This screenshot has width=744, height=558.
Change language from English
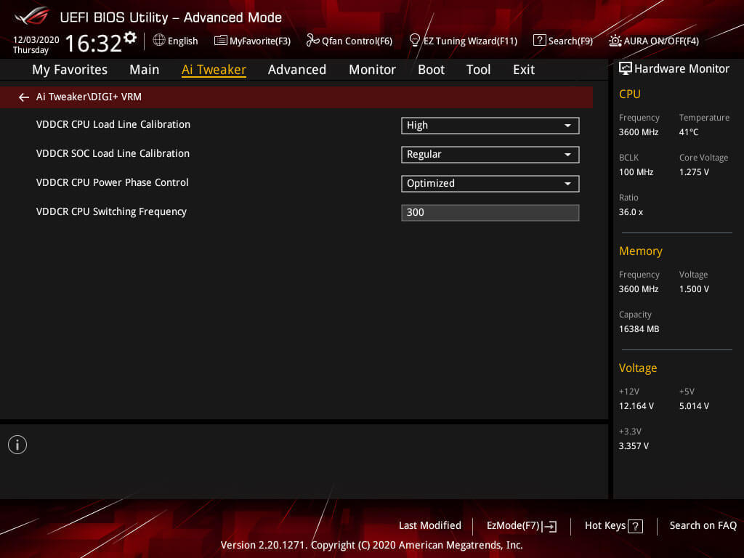182,41
